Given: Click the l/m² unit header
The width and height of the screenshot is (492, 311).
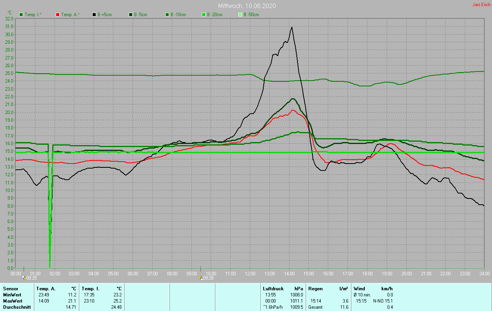Looking at the screenshot, I should click(344, 288).
